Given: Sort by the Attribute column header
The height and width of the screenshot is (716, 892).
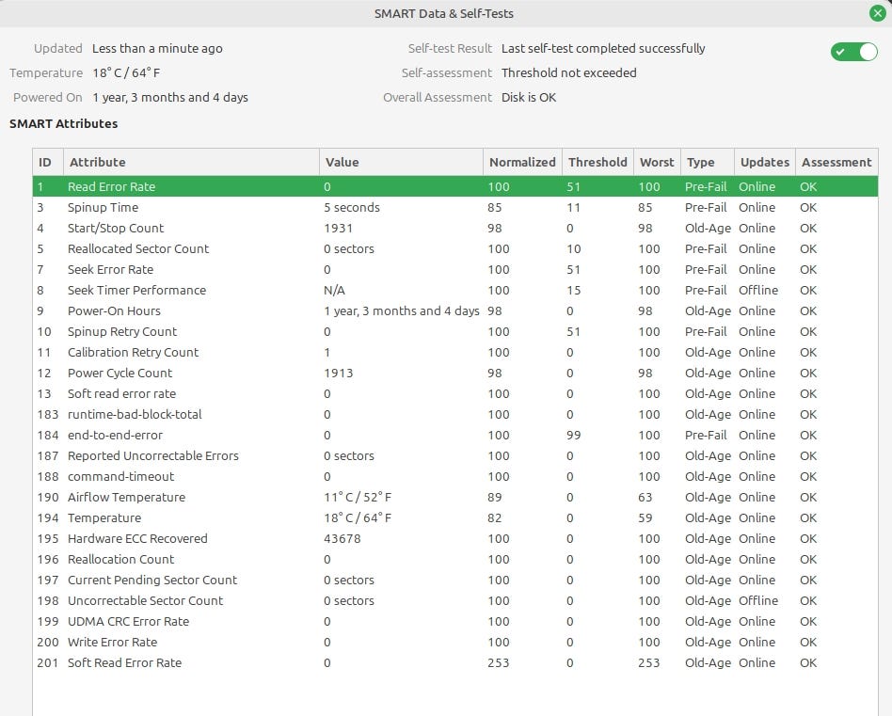Looking at the screenshot, I should tap(191, 162).
